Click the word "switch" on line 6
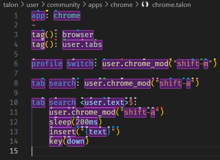Viewport: 220px width, 160px height. (x=80, y=64)
